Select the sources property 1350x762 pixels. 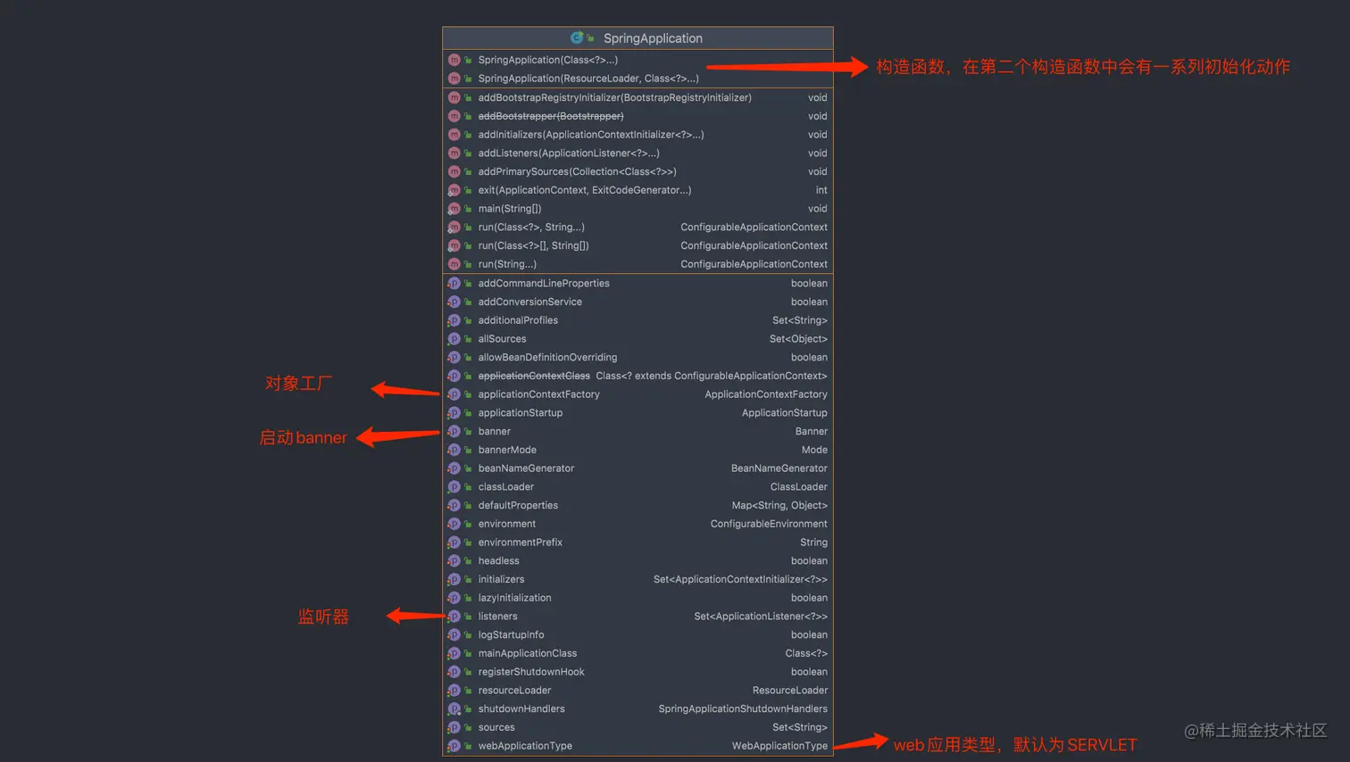[637, 727]
